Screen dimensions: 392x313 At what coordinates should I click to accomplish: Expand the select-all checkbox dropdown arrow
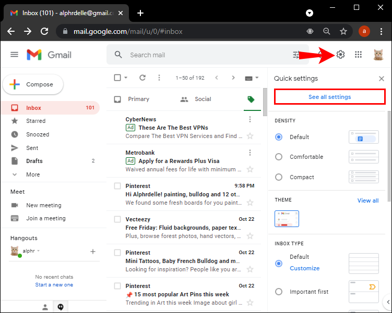pos(126,78)
